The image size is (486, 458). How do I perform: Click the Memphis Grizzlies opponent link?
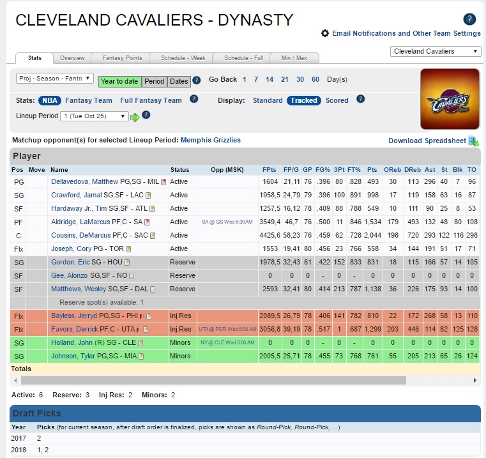point(211,140)
